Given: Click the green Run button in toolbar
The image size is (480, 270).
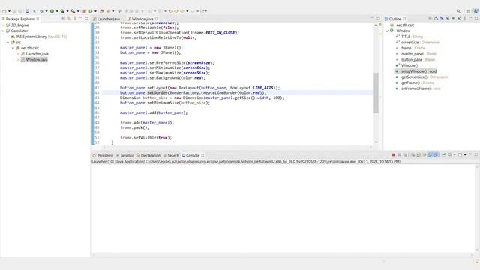Looking at the screenshot, I should (52, 11).
